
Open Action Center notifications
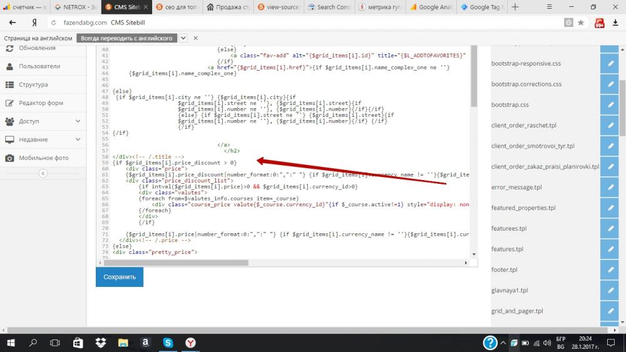pos(611,343)
